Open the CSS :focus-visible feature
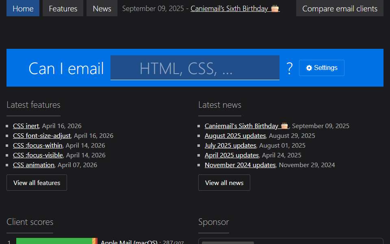Viewport: 390px width, 244px height. 38,155
